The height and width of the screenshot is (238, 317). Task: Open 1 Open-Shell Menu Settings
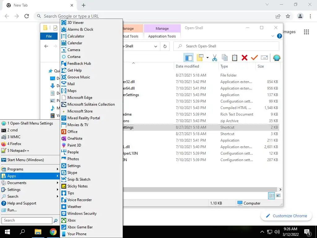[x=30, y=123]
